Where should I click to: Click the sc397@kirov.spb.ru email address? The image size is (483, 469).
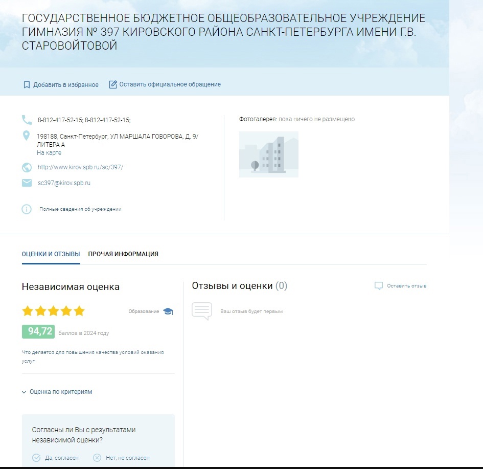pos(64,183)
